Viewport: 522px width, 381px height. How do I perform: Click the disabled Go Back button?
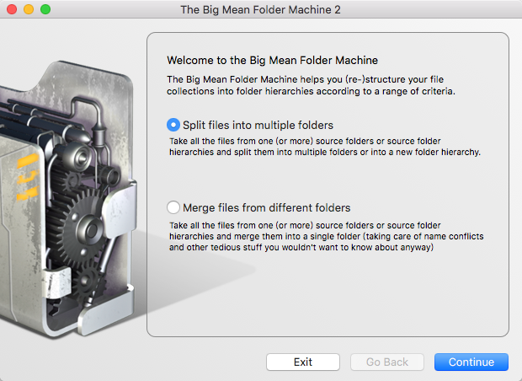[x=387, y=362]
